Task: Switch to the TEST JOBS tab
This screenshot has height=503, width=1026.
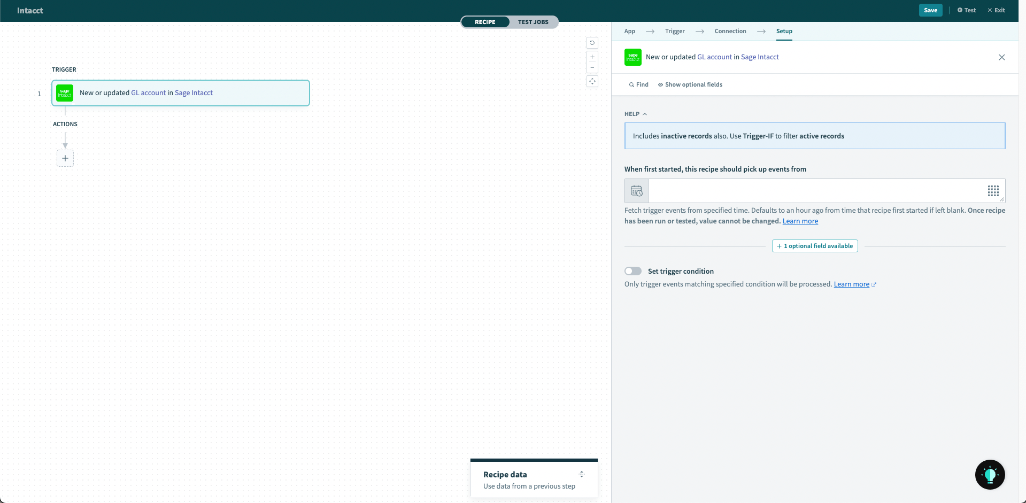Action: point(533,22)
